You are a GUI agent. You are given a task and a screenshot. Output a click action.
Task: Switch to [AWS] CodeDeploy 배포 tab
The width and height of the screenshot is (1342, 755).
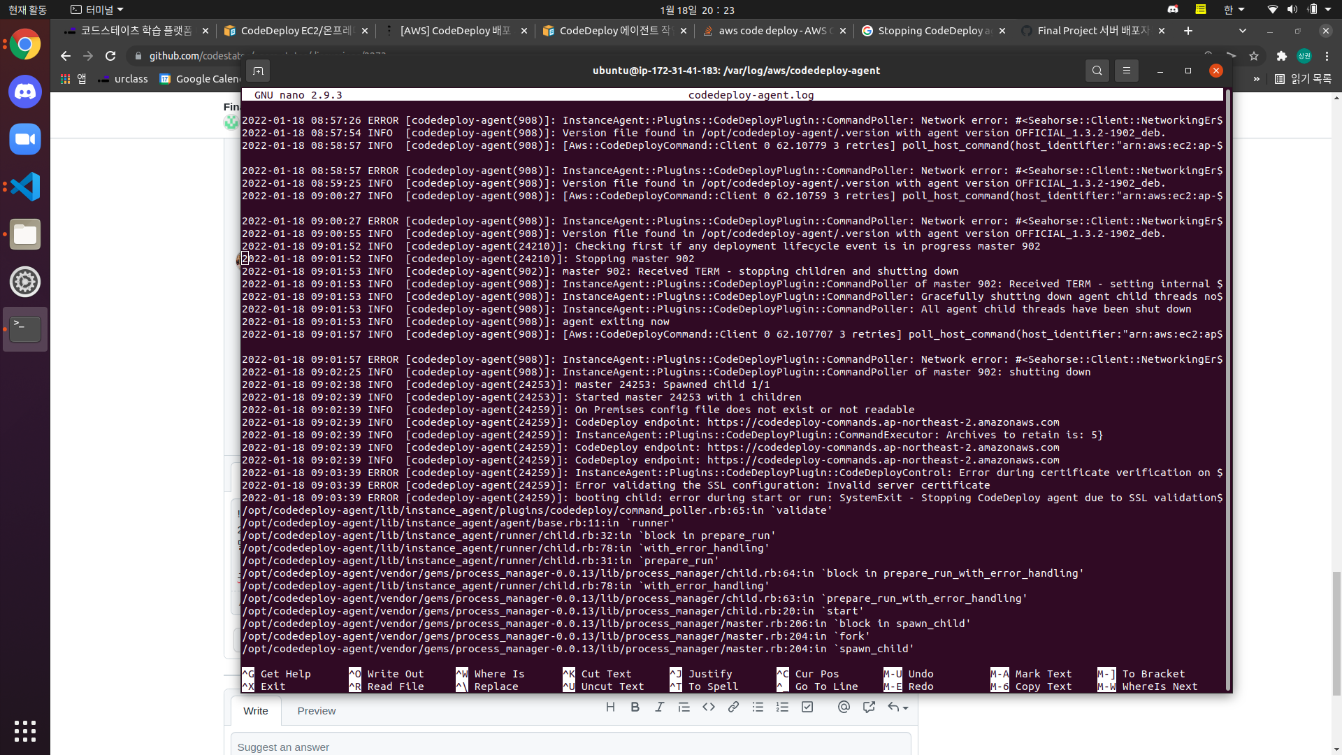tap(455, 31)
